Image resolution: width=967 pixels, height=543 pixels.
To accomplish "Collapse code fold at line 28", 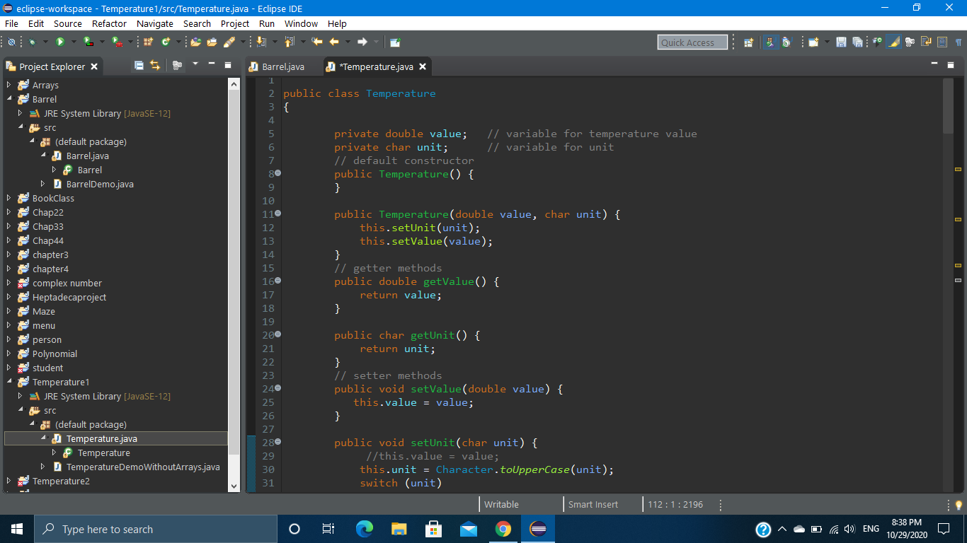I will click(277, 442).
